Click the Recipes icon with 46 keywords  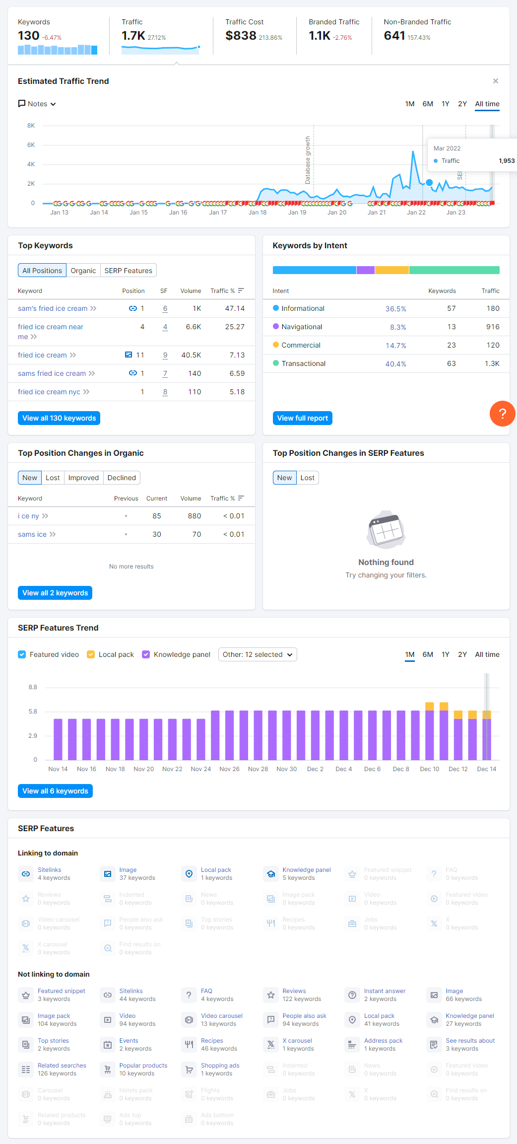(189, 1045)
